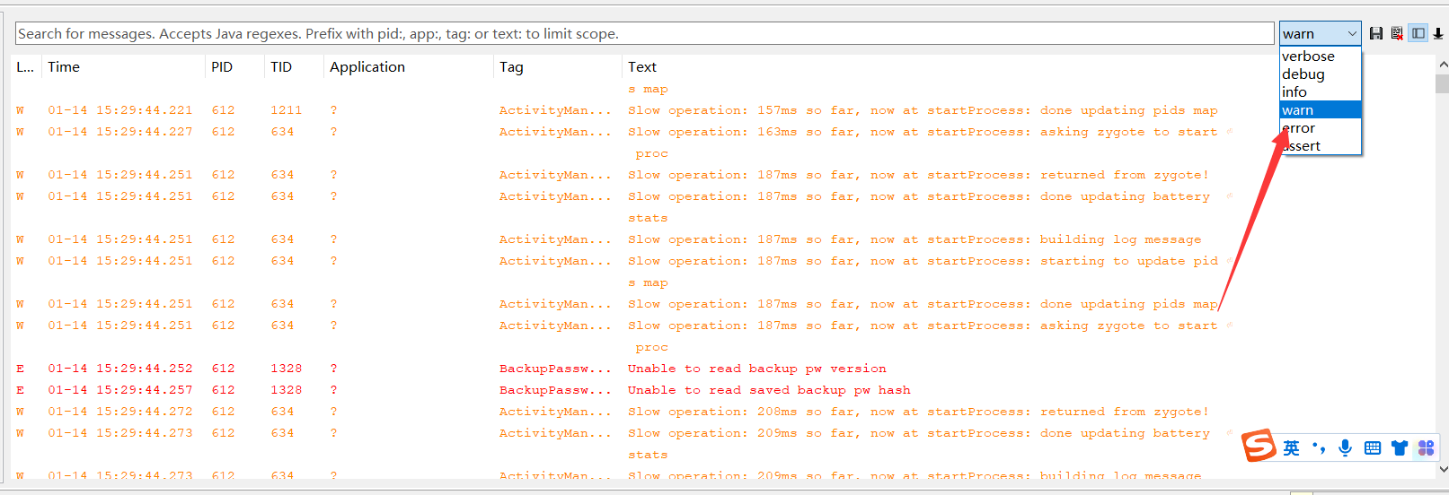
Task: Select assert in the log level list
Action: (x=1321, y=145)
